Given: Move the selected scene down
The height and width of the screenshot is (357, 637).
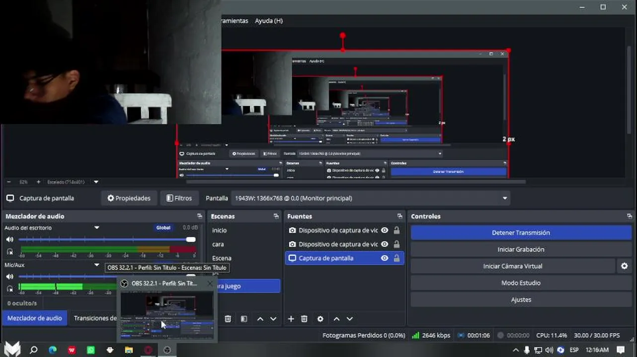Looking at the screenshot, I should (273, 319).
